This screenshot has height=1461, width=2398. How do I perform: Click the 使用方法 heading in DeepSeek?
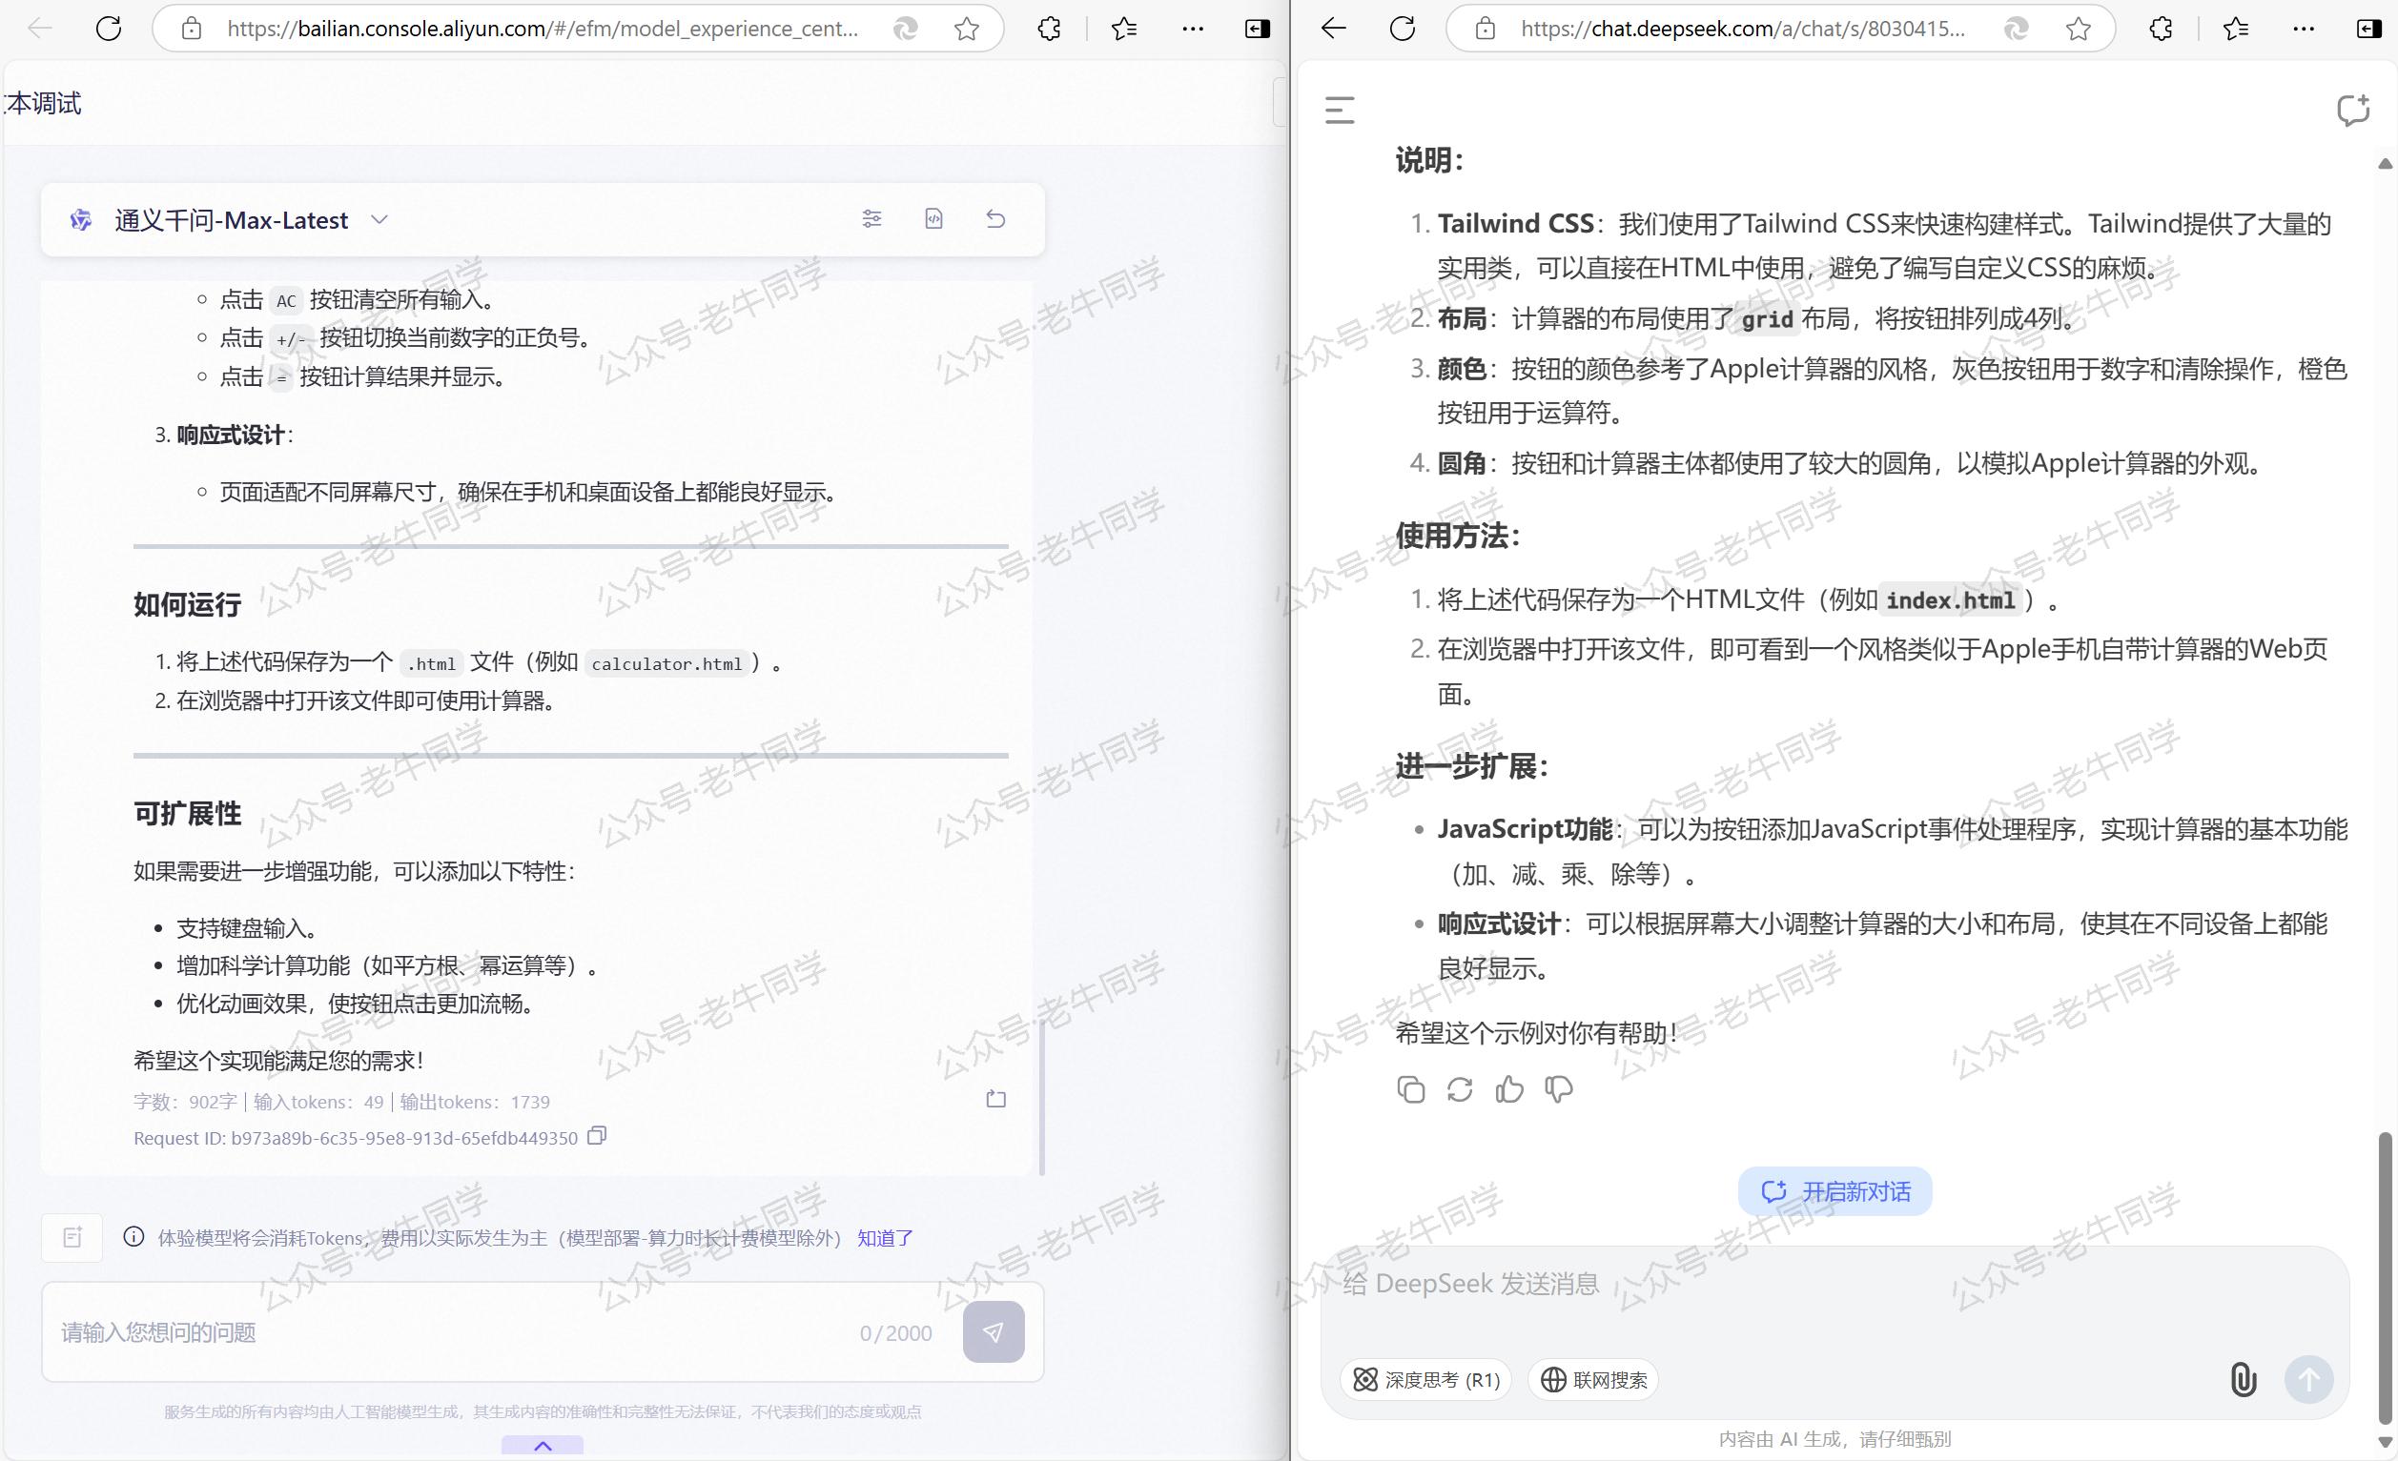tap(1458, 536)
